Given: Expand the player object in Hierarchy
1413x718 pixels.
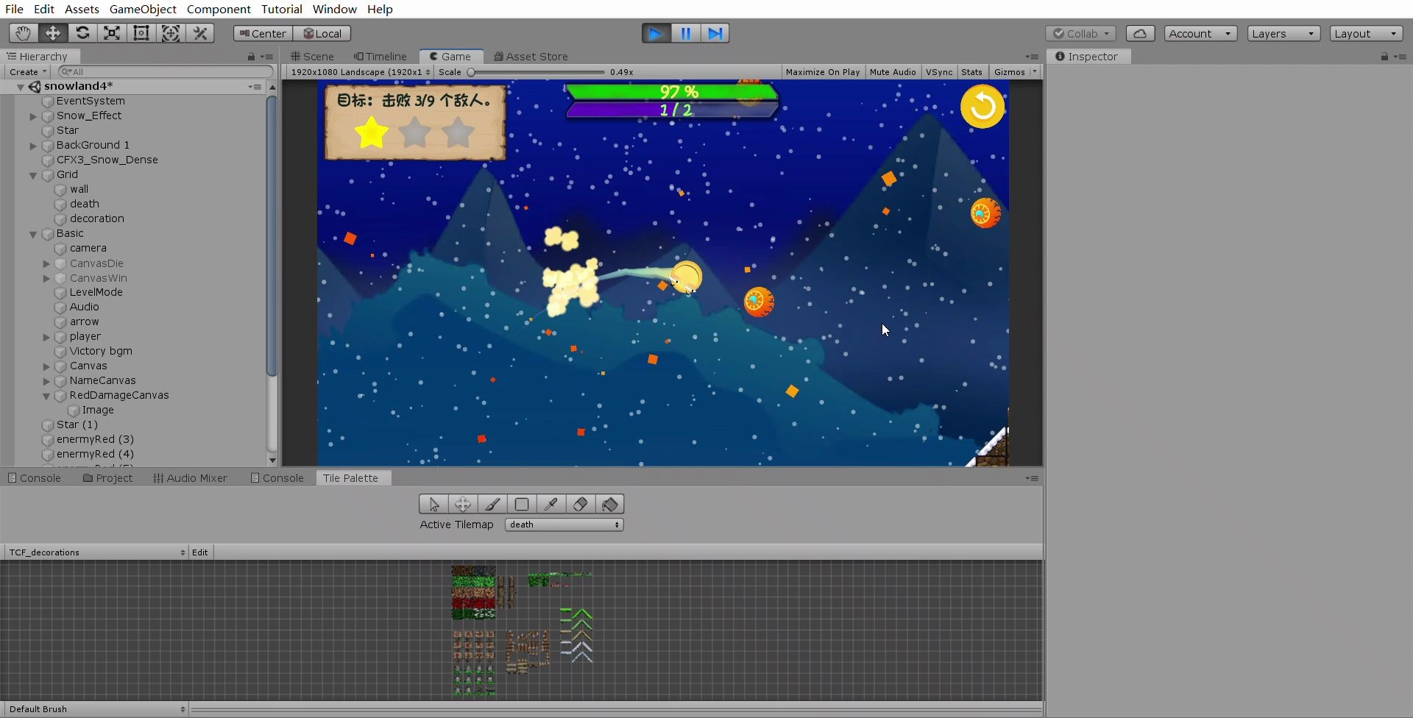Looking at the screenshot, I should (x=46, y=337).
